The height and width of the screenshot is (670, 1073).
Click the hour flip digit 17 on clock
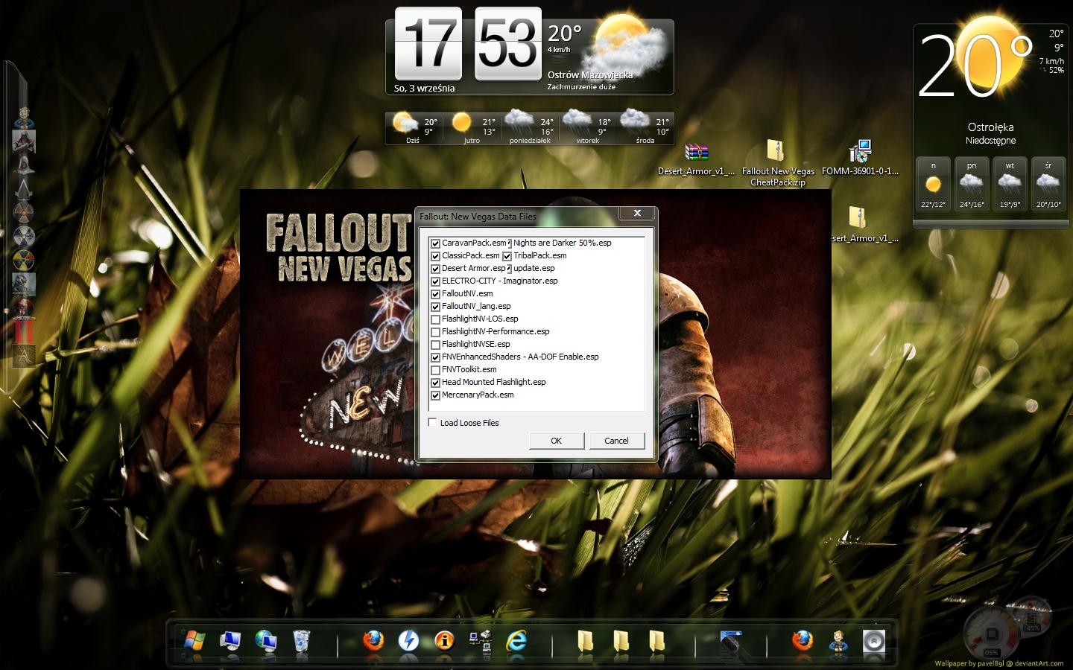[428, 43]
